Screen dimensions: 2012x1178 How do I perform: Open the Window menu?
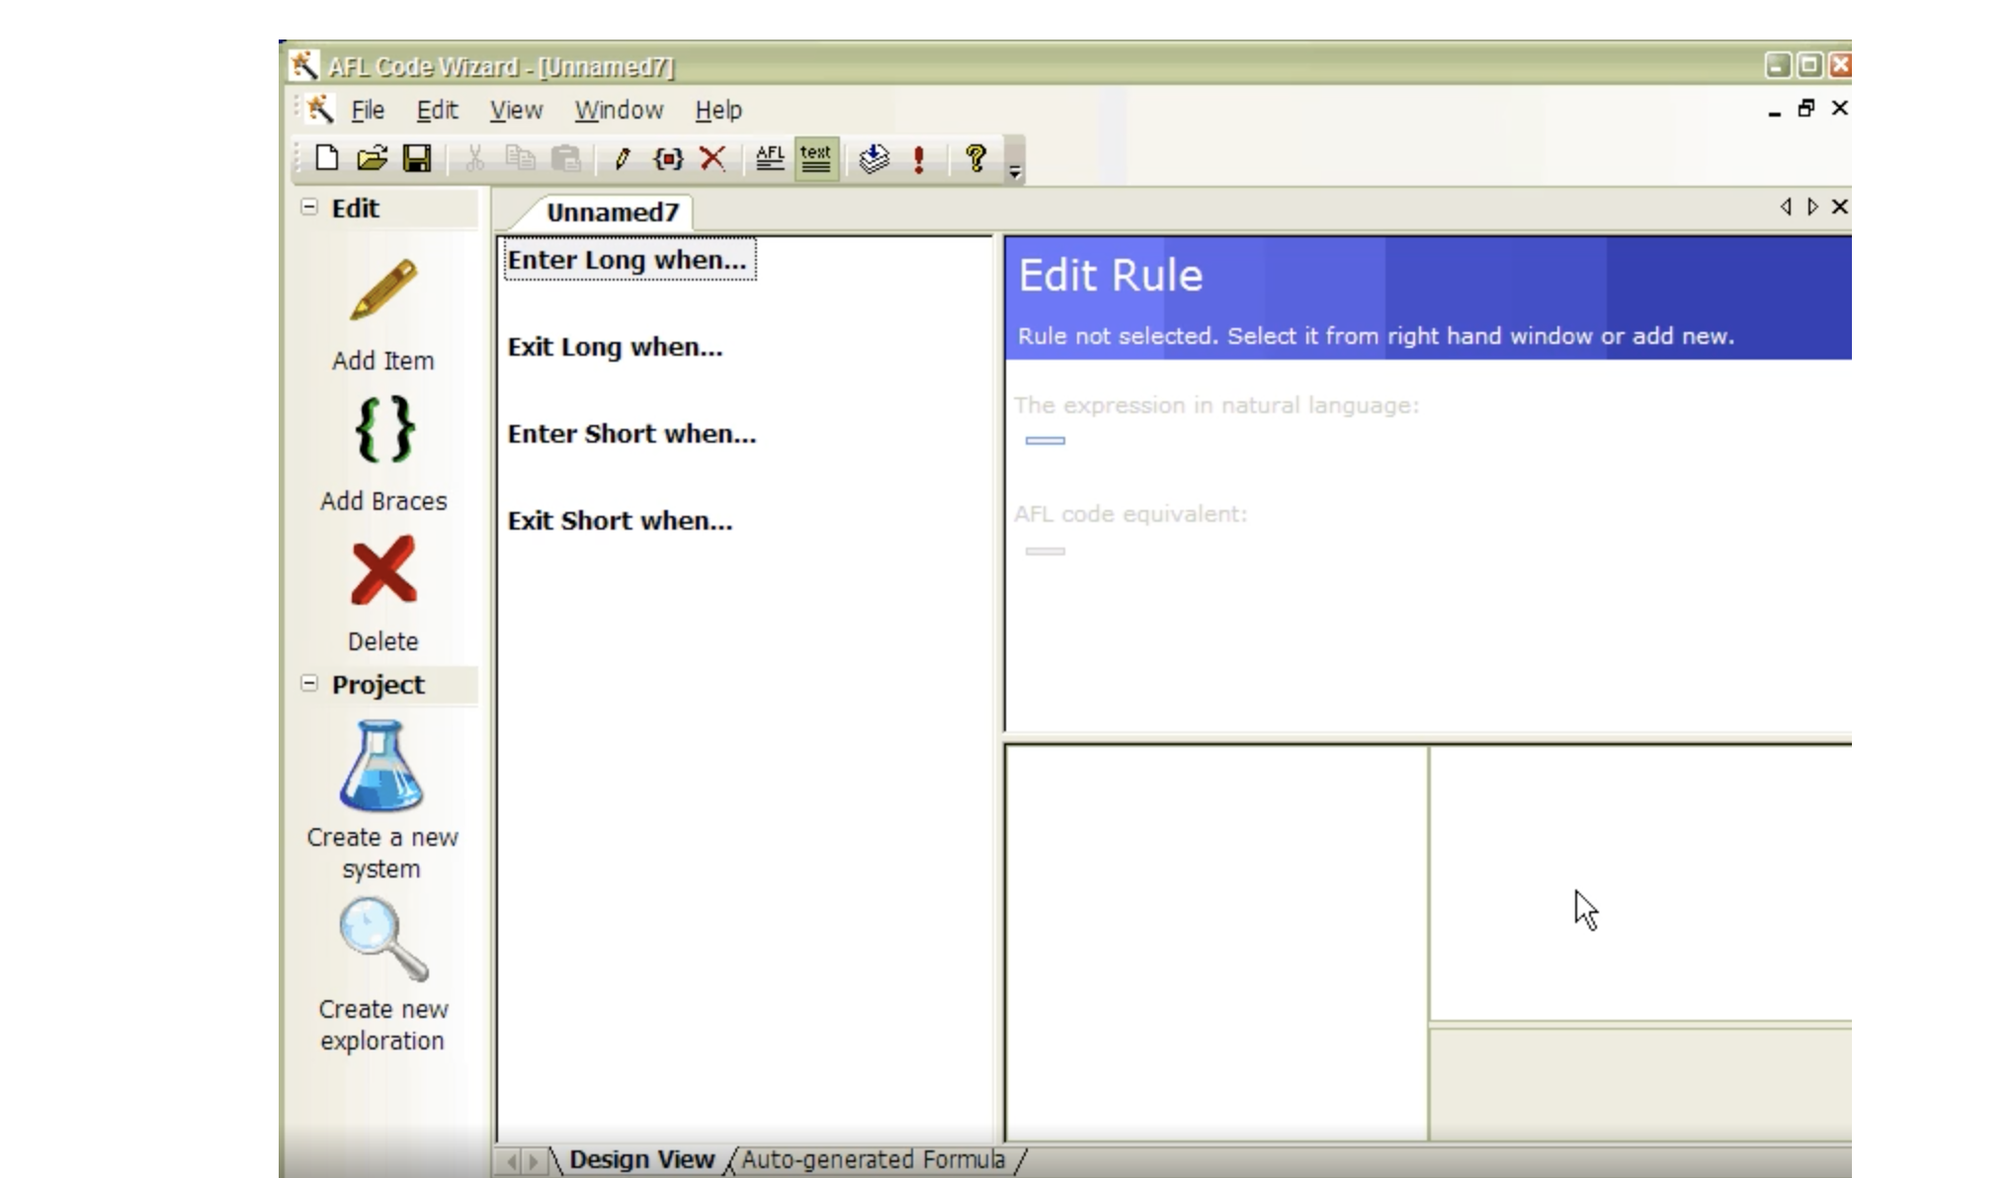click(619, 110)
